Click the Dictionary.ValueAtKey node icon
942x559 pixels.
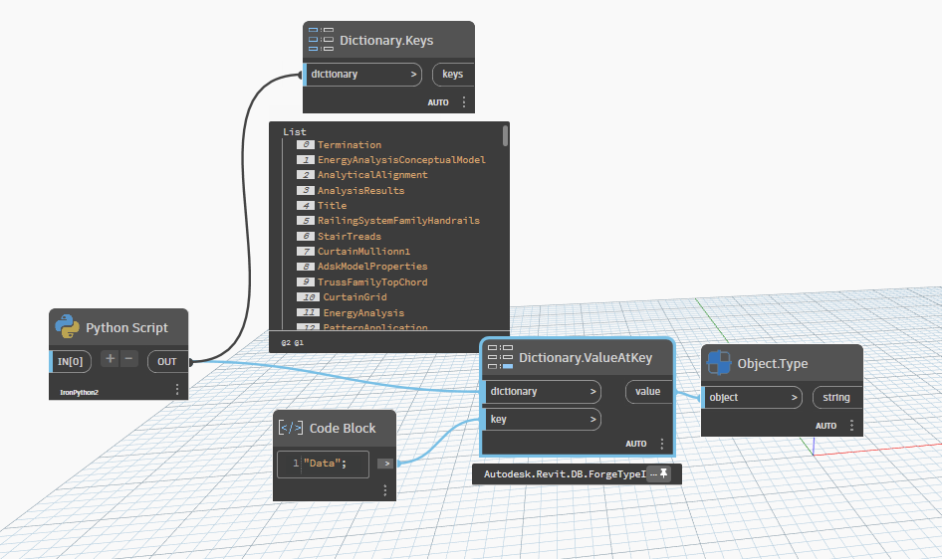point(501,357)
